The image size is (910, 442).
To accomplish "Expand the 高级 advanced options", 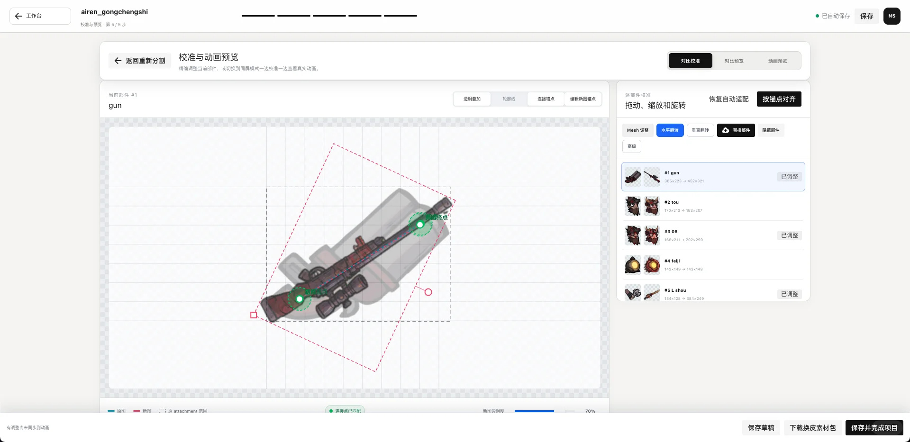I will (x=632, y=146).
